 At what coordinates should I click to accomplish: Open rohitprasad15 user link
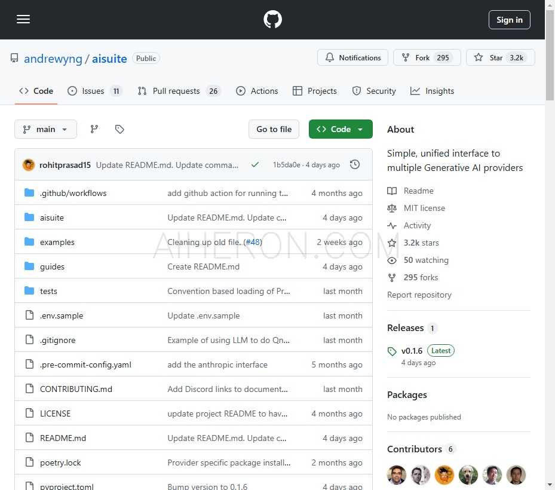tap(65, 165)
